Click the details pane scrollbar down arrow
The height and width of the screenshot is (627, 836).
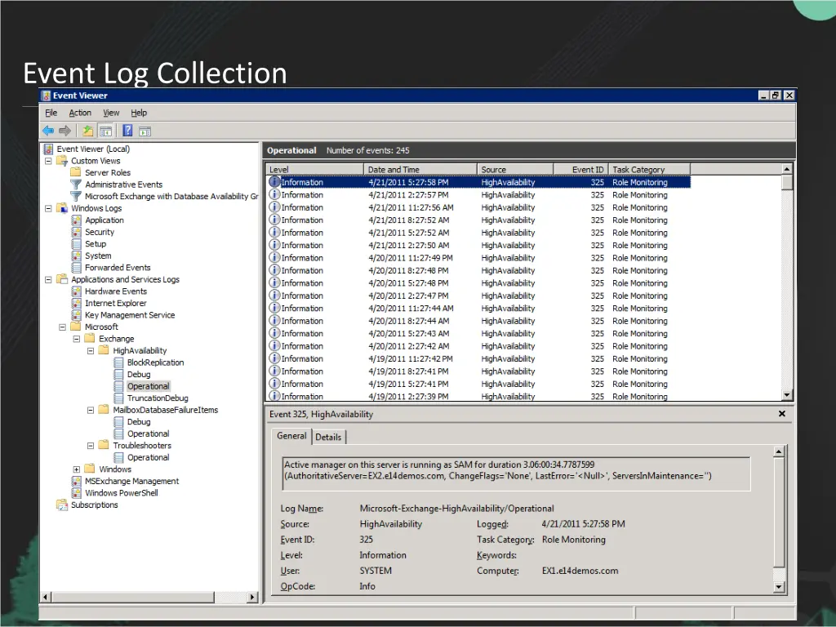click(x=779, y=587)
